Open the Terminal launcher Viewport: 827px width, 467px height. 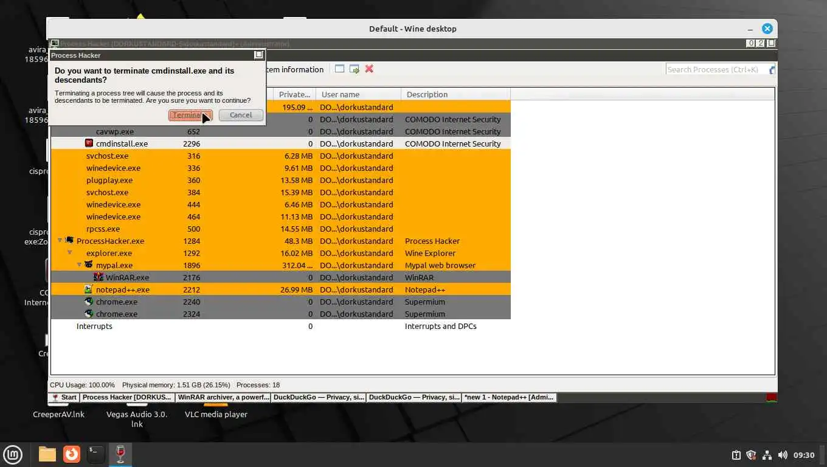pos(95,454)
